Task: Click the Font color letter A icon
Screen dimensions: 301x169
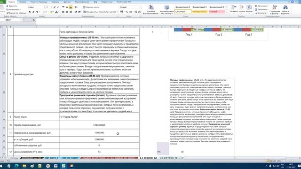Action: coord(56,12)
